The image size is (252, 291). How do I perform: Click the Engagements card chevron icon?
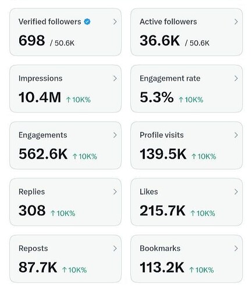115,135
